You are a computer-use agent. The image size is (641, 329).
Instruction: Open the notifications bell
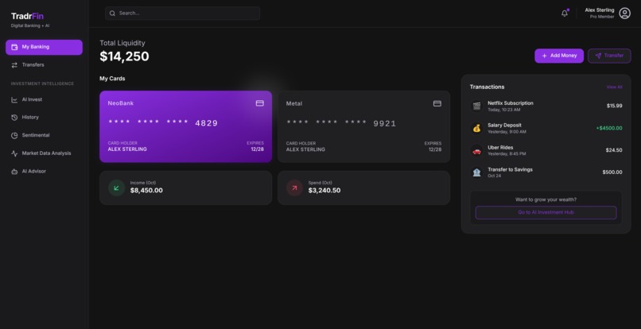(x=565, y=13)
